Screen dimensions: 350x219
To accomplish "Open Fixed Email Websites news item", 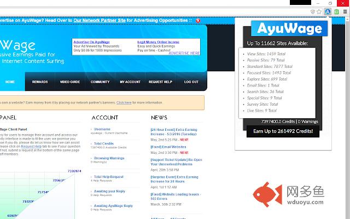I will 168,147.
